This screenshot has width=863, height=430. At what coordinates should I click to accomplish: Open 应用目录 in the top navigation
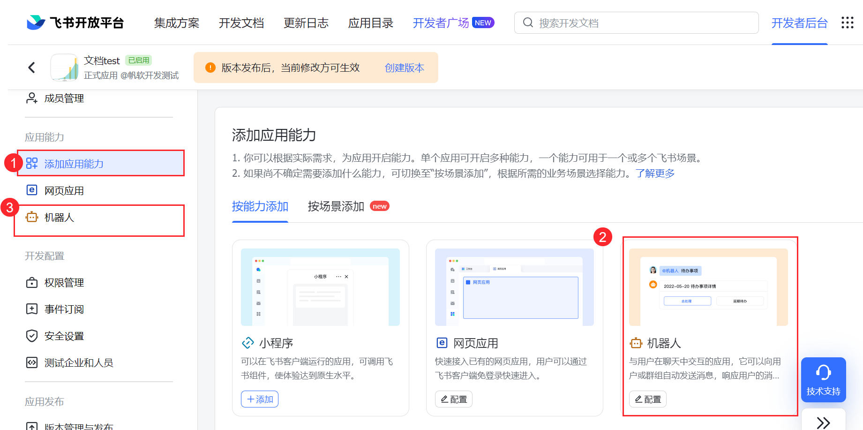click(x=371, y=23)
